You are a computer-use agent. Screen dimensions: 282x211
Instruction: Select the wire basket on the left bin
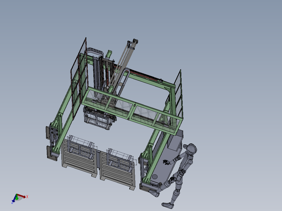[x=81, y=148]
